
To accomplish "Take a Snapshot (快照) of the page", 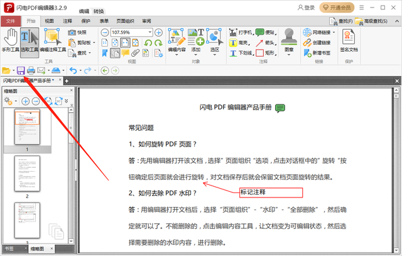I will click(x=77, y=32).
